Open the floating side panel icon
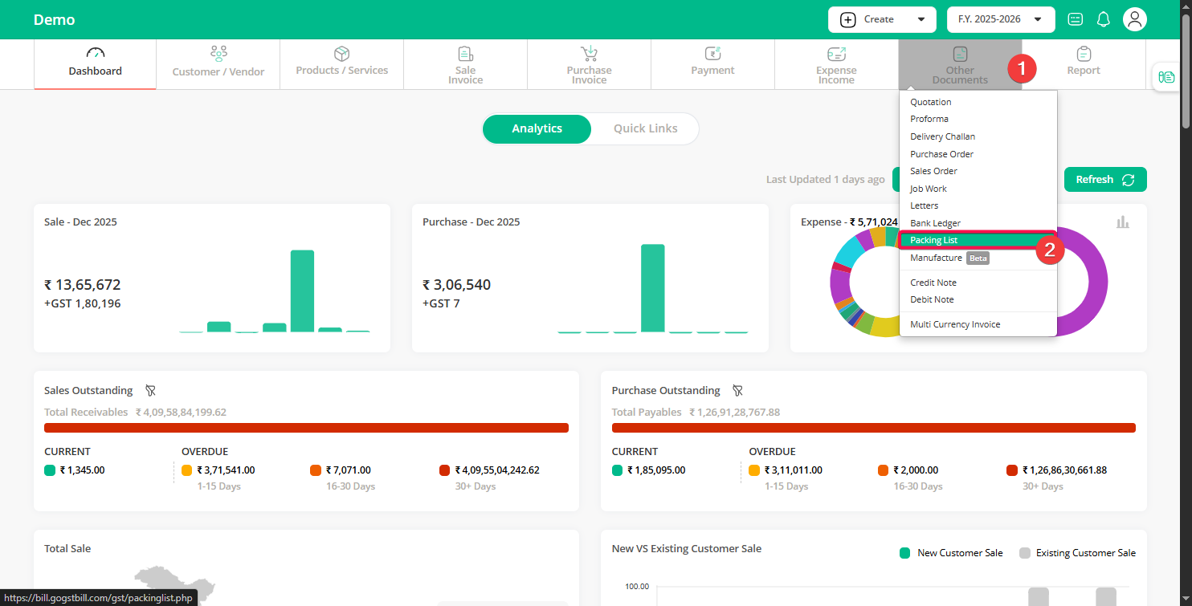This screenshot has height=606, width=1192. click(1166, 77)
